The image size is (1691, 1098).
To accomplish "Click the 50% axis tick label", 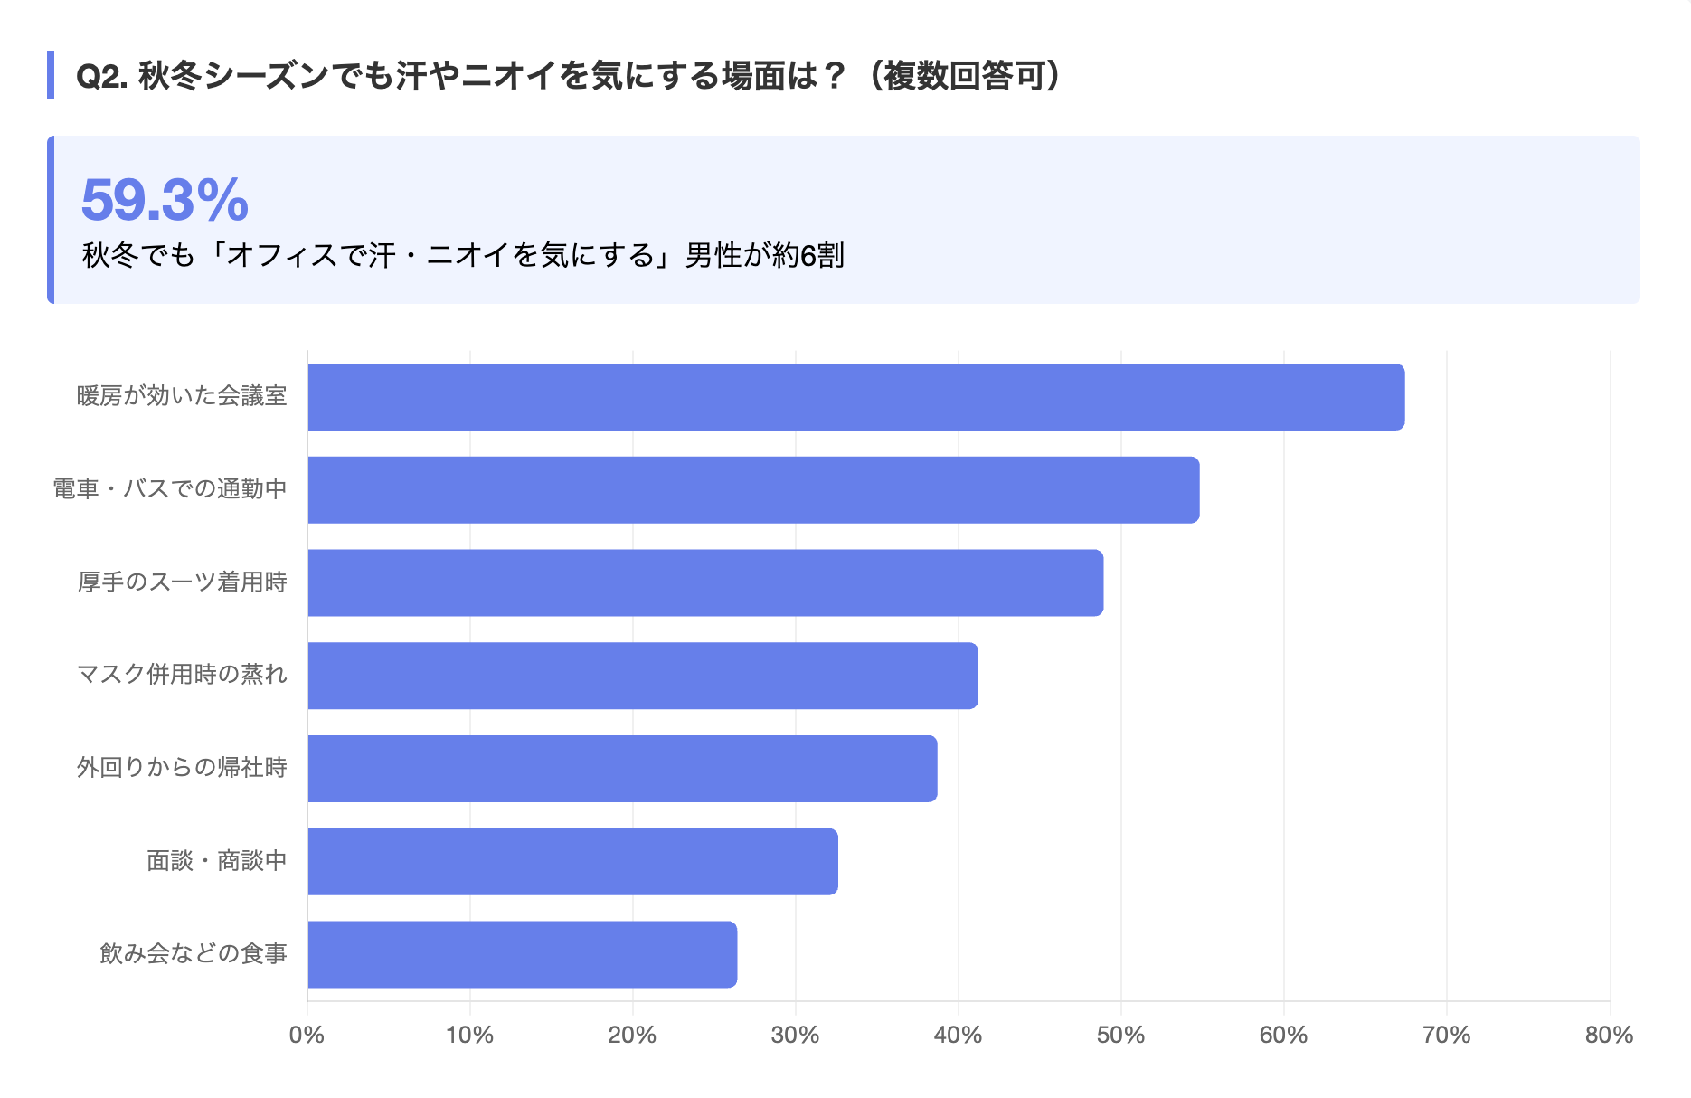I will coord(1120,1036).
